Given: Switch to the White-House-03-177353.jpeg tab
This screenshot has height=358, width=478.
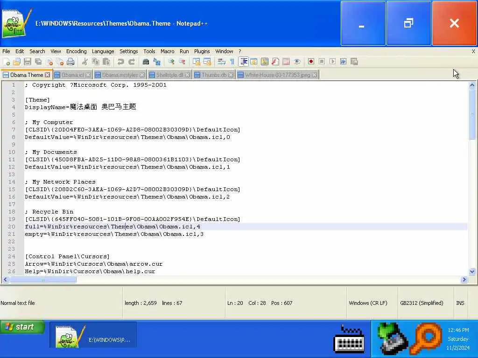Looking at the screenshot, I should coord(277,75).
